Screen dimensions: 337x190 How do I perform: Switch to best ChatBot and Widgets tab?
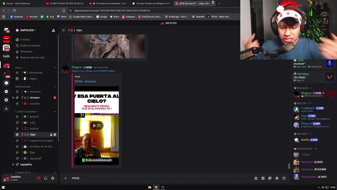(x=151, y=3)
